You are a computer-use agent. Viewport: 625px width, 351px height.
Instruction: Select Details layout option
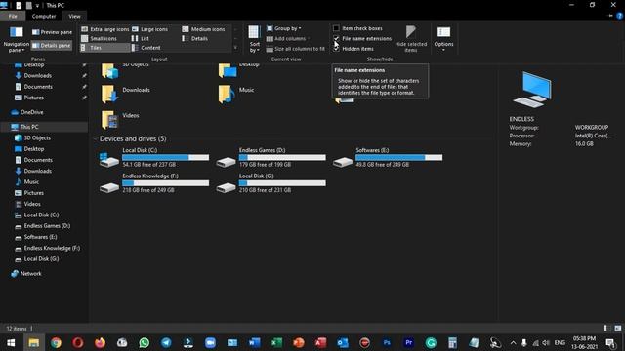(195, 39)
